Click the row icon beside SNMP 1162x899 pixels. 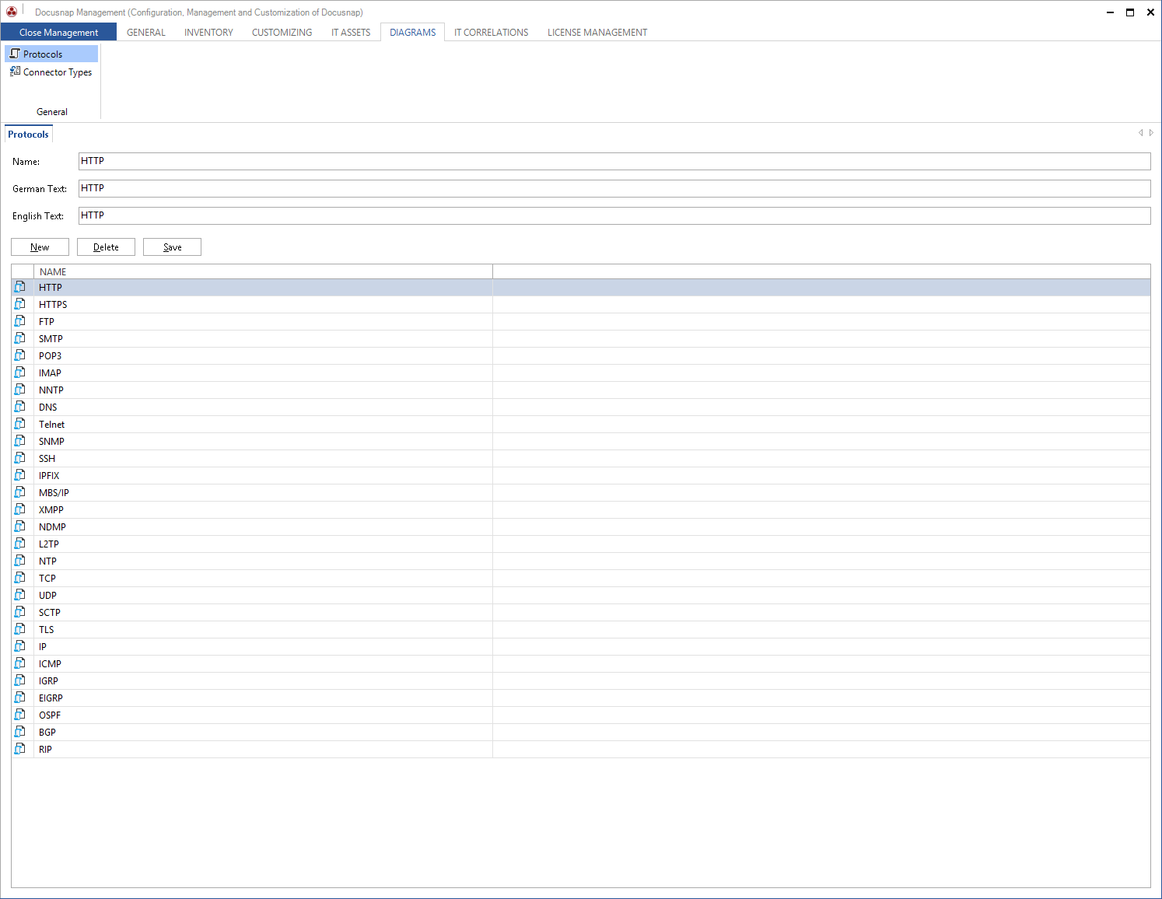[20, 441]
